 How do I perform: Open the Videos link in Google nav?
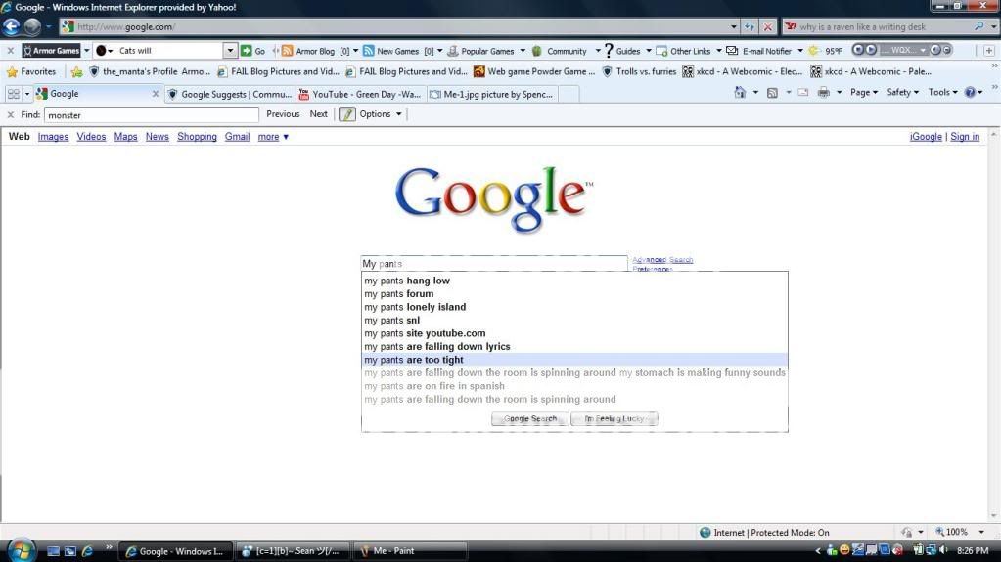point(91,137)
